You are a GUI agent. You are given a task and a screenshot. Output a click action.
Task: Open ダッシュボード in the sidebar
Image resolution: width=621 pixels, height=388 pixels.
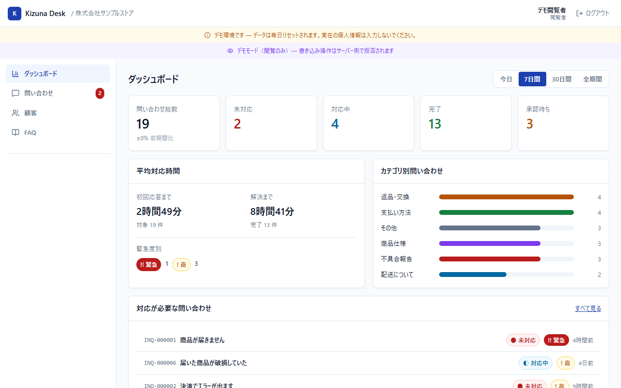(x=58, y=74)
